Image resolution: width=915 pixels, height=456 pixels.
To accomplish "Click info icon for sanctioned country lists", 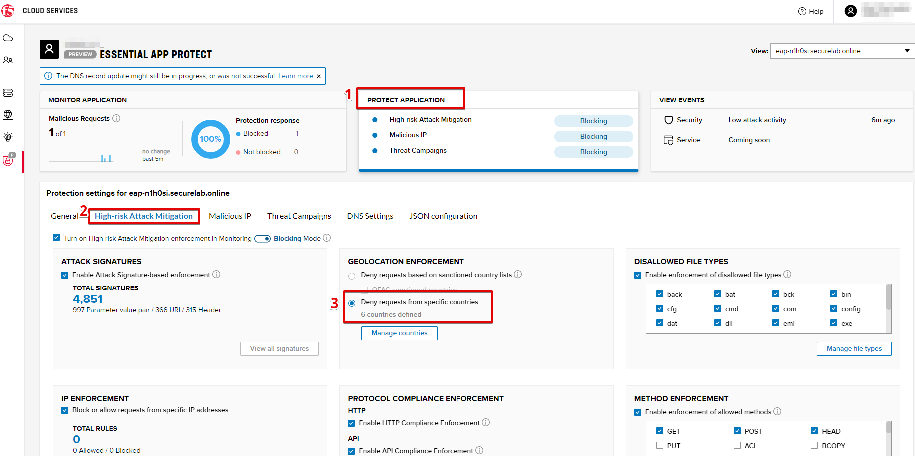I will (518, 275).
